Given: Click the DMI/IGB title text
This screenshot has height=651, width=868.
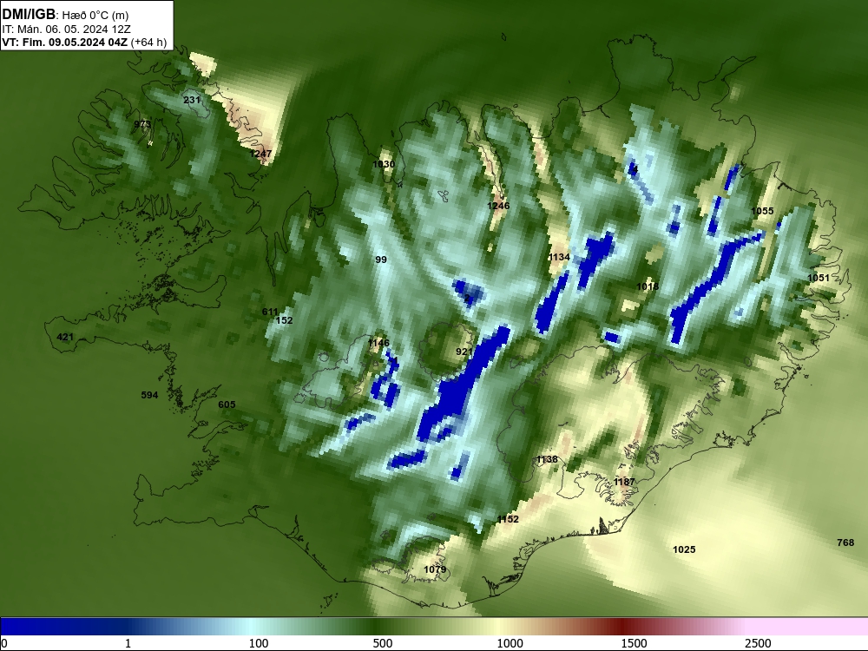Looking at the screenshot, I should [x=29, y=15].
